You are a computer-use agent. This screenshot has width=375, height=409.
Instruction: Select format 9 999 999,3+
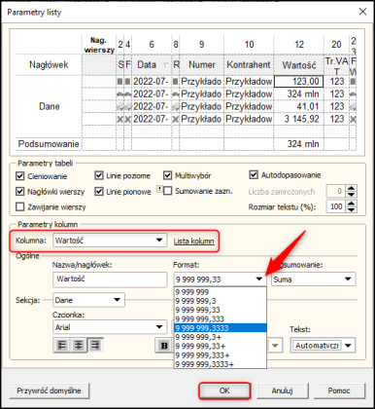221,337
